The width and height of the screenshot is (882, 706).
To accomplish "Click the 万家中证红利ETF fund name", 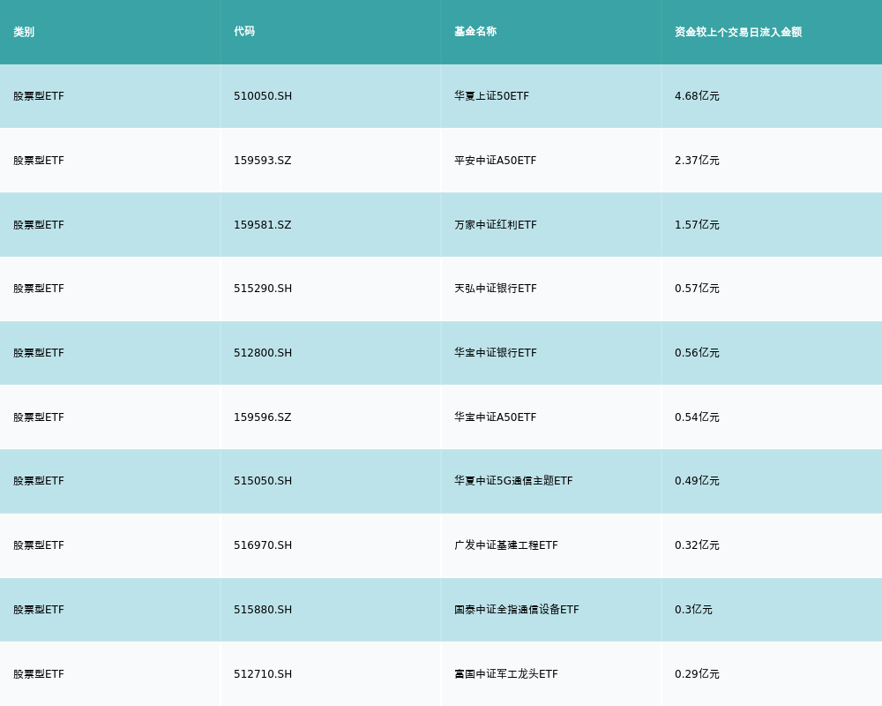I will 495,225.
